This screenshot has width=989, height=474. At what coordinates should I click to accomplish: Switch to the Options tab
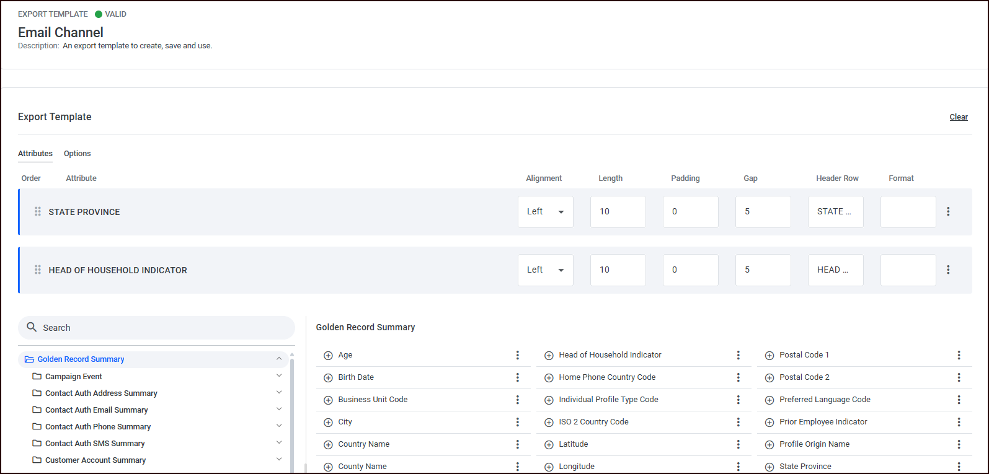[x=77, y=154]
